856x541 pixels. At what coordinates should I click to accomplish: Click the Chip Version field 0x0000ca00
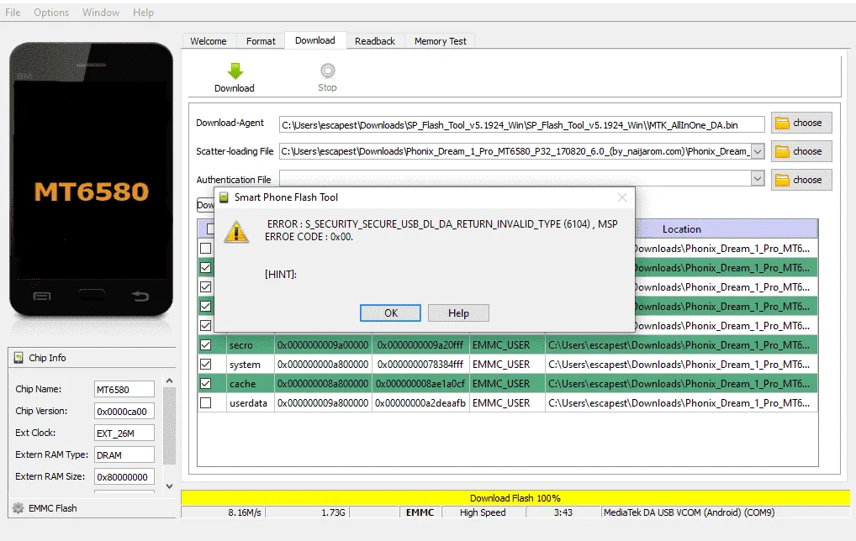124,411
